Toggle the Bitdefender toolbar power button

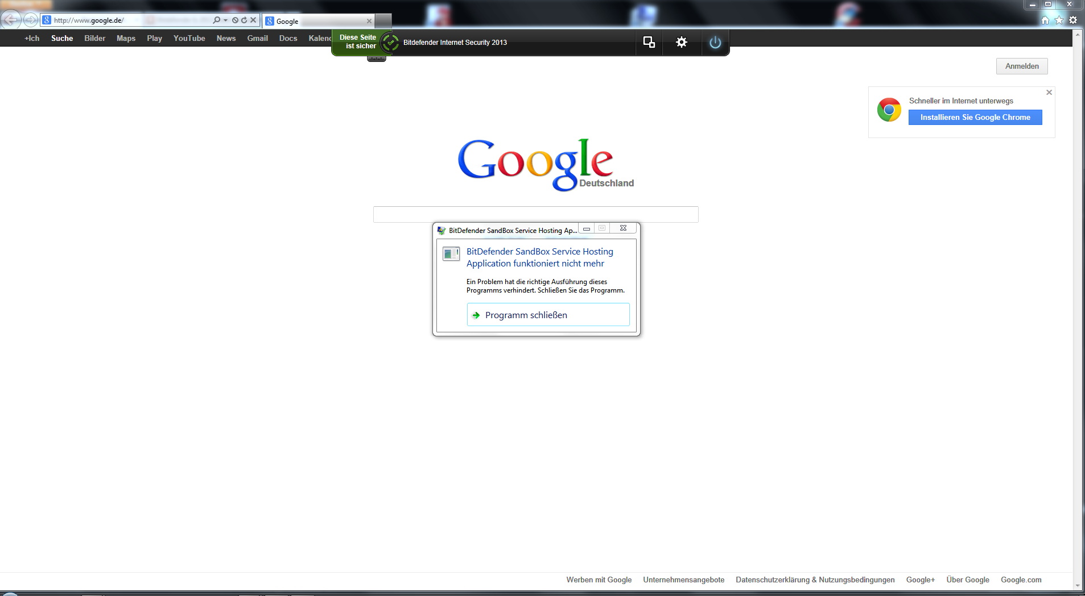715,42
